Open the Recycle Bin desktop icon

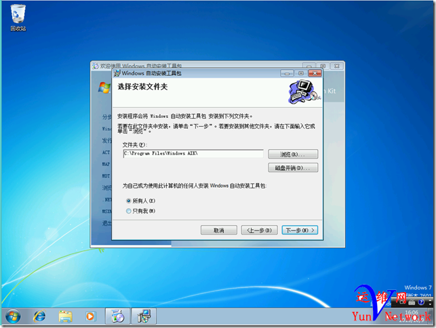pyautogui.click(x=18, y=17)
